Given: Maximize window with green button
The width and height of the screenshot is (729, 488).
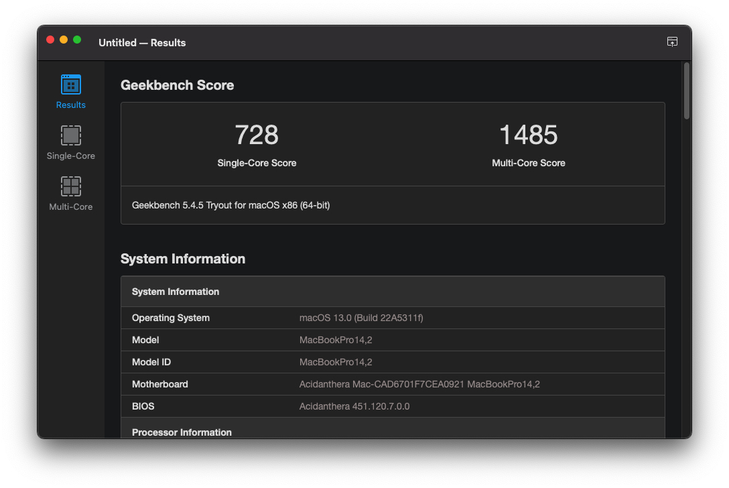Looking at the screenshot, I should [x=77, y=40].
